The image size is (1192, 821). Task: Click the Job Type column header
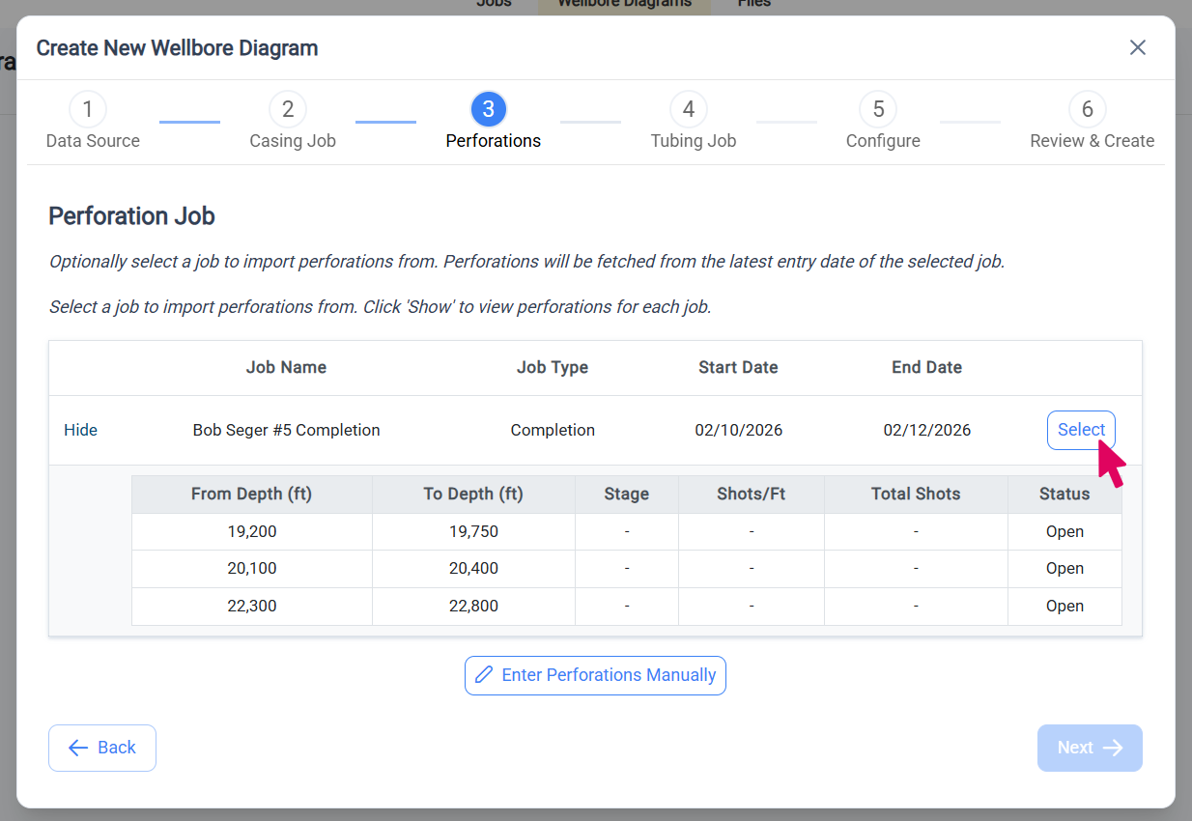coord(553,367)
